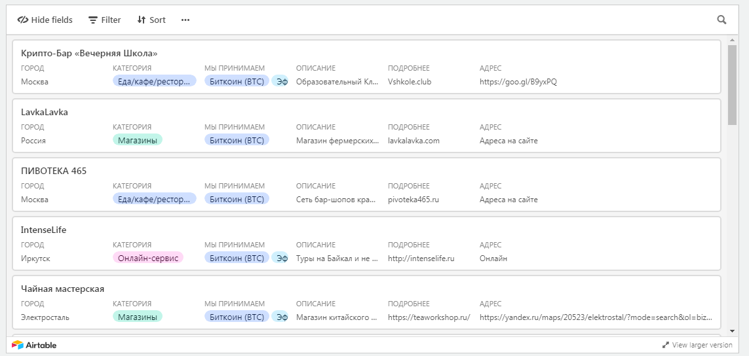
Task: Click the https://goo.gl/B9yxPQ address
Action: tap(518, 82)
